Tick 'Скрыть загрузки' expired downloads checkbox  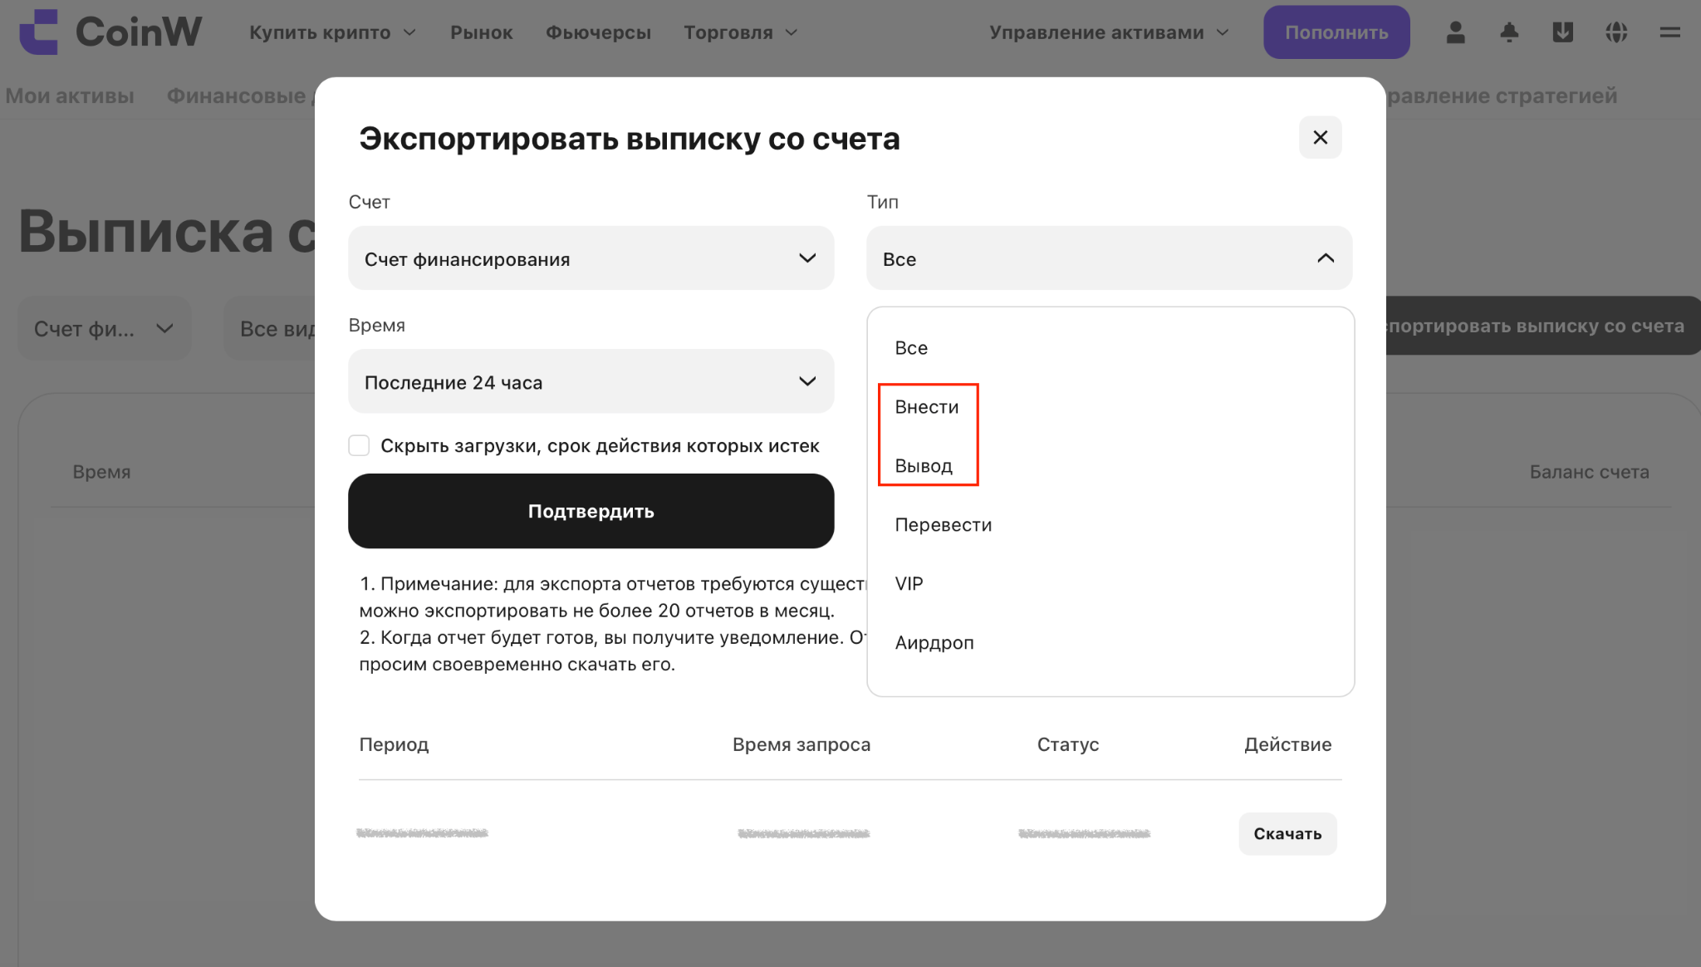tap(359, 445)
